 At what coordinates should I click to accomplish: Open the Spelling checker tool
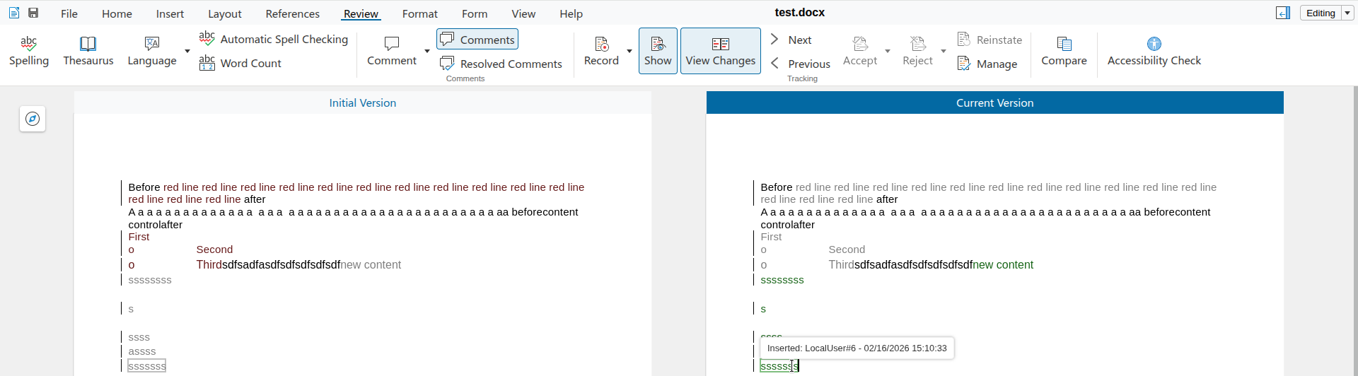point(29,51)
